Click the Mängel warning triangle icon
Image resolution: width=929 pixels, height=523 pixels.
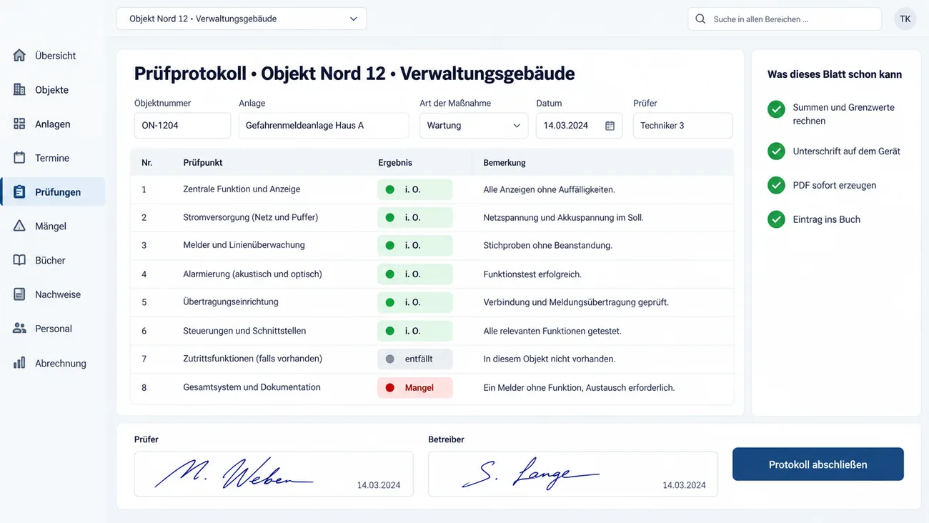(x=19, y=226)
